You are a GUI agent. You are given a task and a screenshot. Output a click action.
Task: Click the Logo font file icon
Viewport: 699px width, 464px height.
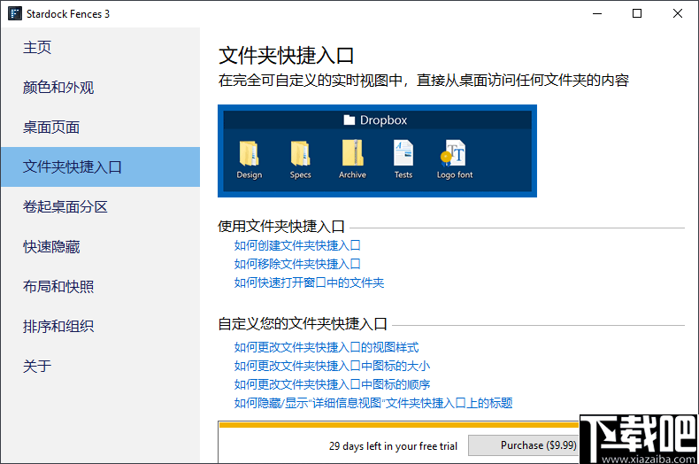pyautogui.click(x=454, y=153)
